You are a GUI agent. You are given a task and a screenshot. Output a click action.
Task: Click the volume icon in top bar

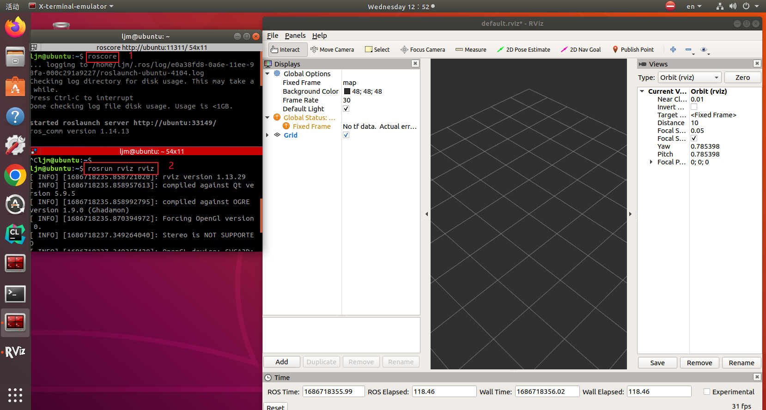tap(733, 6)
